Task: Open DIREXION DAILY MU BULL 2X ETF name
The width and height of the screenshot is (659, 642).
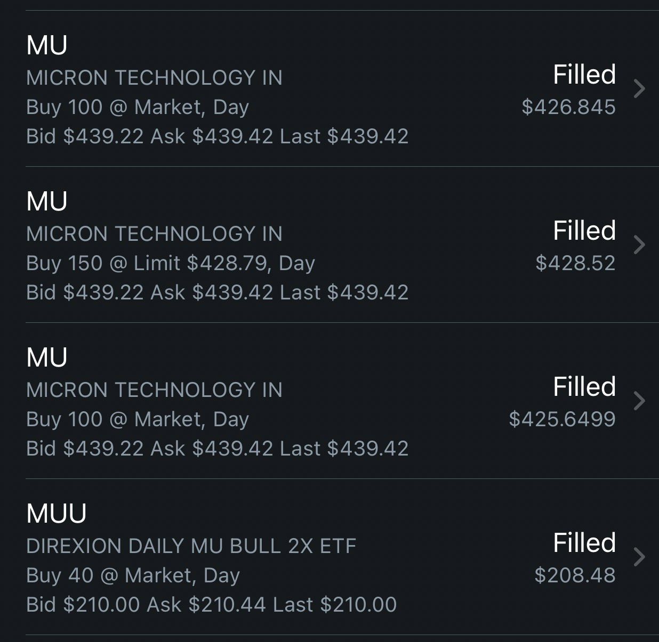Action: (191, 546)
